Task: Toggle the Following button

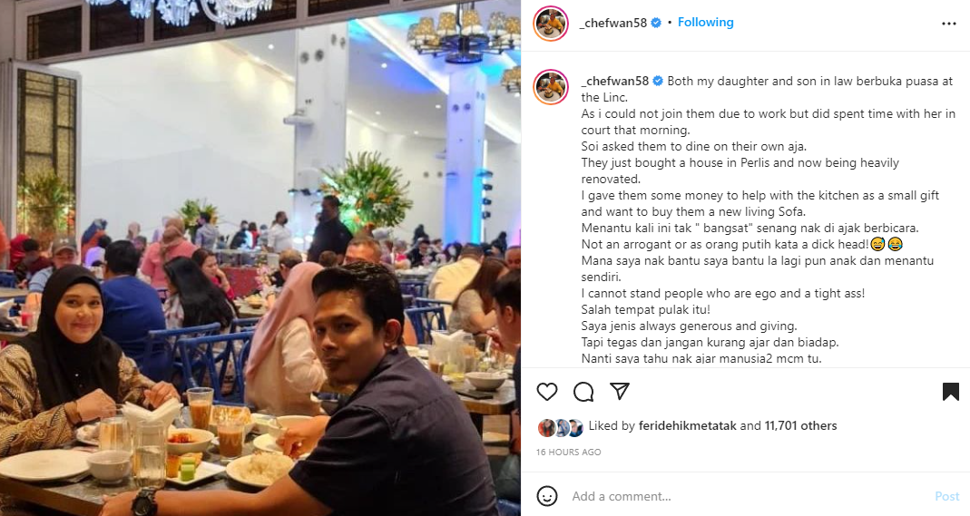Action: (706, 23)
